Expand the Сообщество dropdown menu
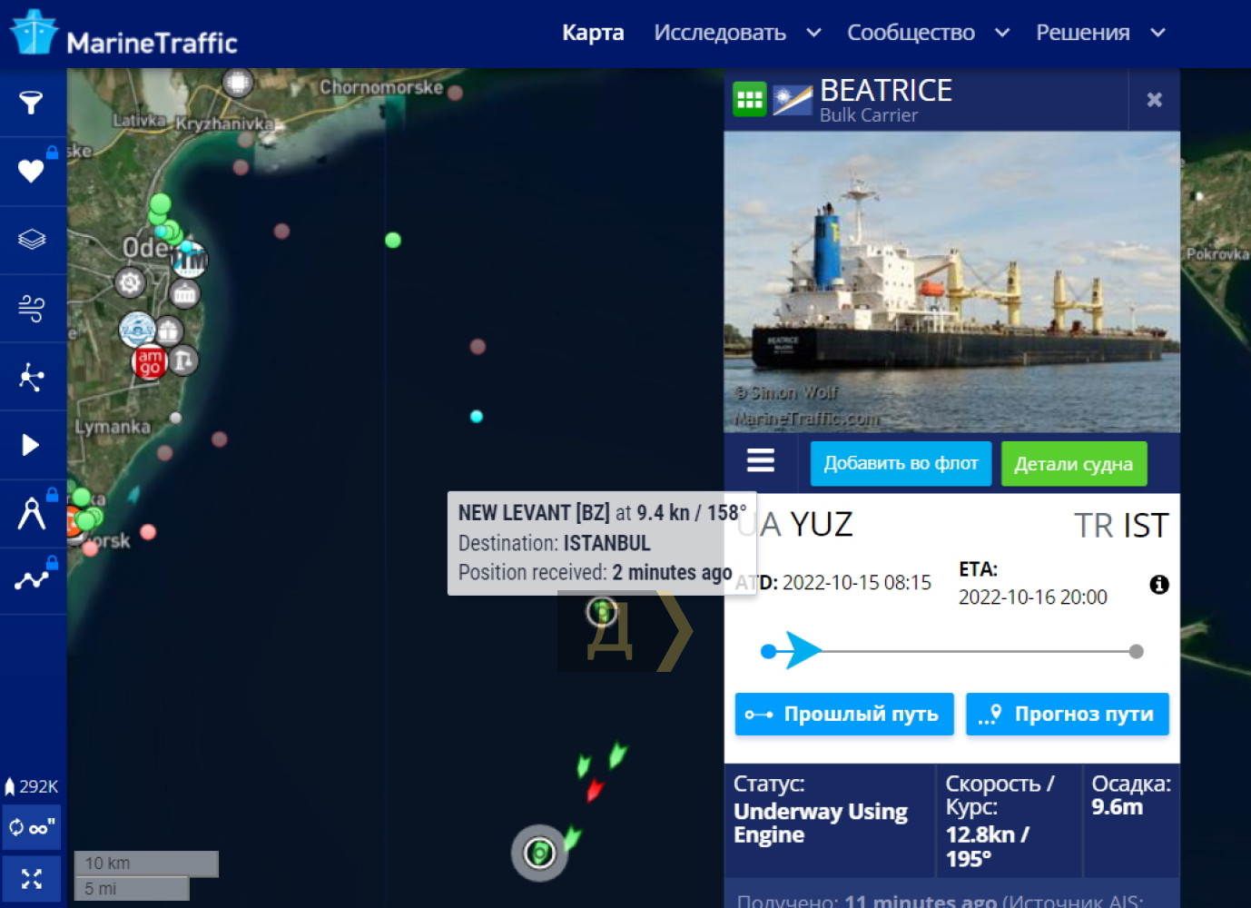The height and width of the screenshot is (908, 1251). (928, 33)
